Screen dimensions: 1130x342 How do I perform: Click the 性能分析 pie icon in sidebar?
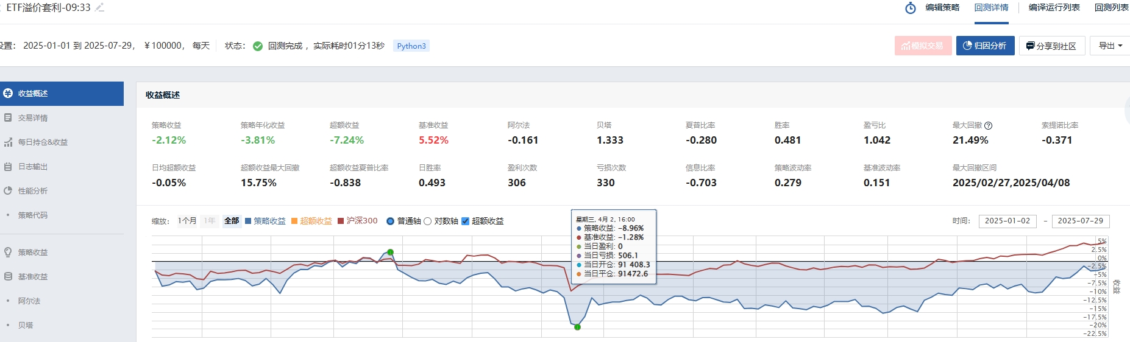tap(8, 190)
